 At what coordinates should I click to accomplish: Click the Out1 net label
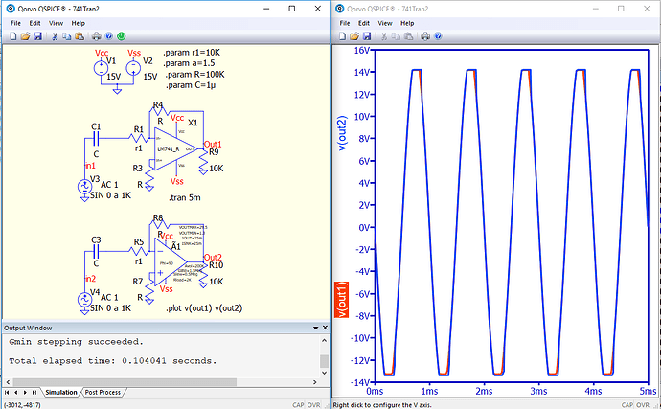pyautogui.click(x=213, y=145)
